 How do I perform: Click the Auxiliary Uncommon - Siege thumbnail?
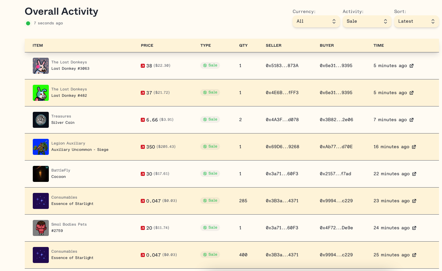coord(41,147)
